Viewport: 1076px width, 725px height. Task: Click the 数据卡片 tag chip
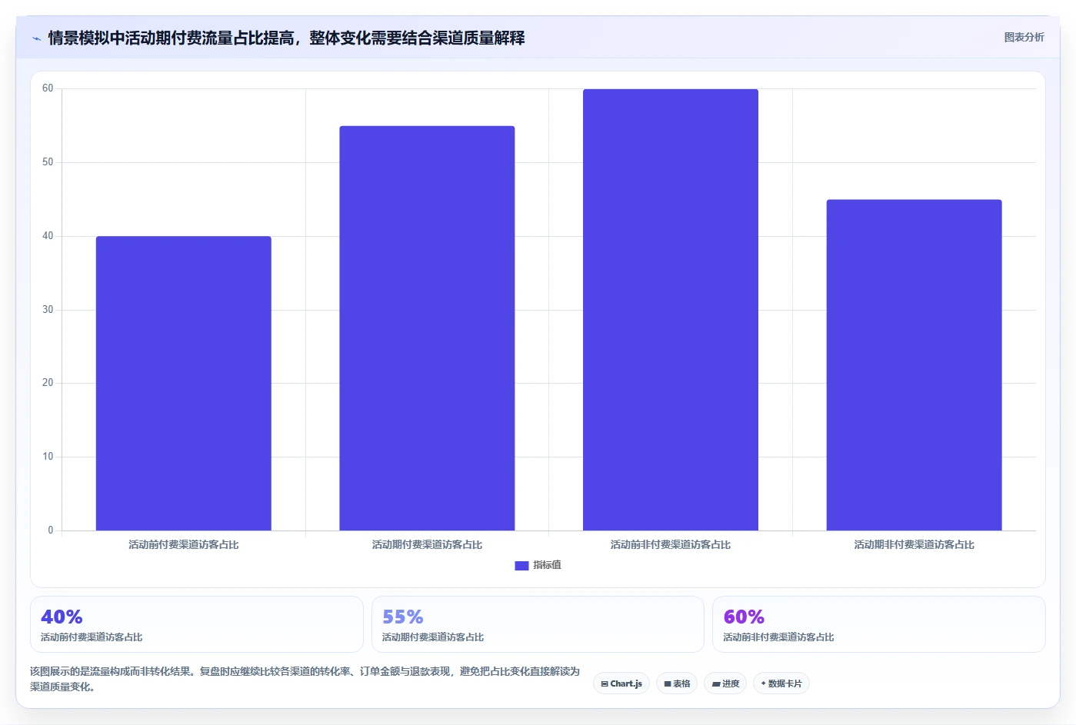tap(781, 683)
